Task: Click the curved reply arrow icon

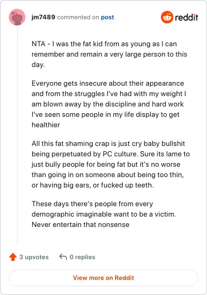Action: click(63, 257)
